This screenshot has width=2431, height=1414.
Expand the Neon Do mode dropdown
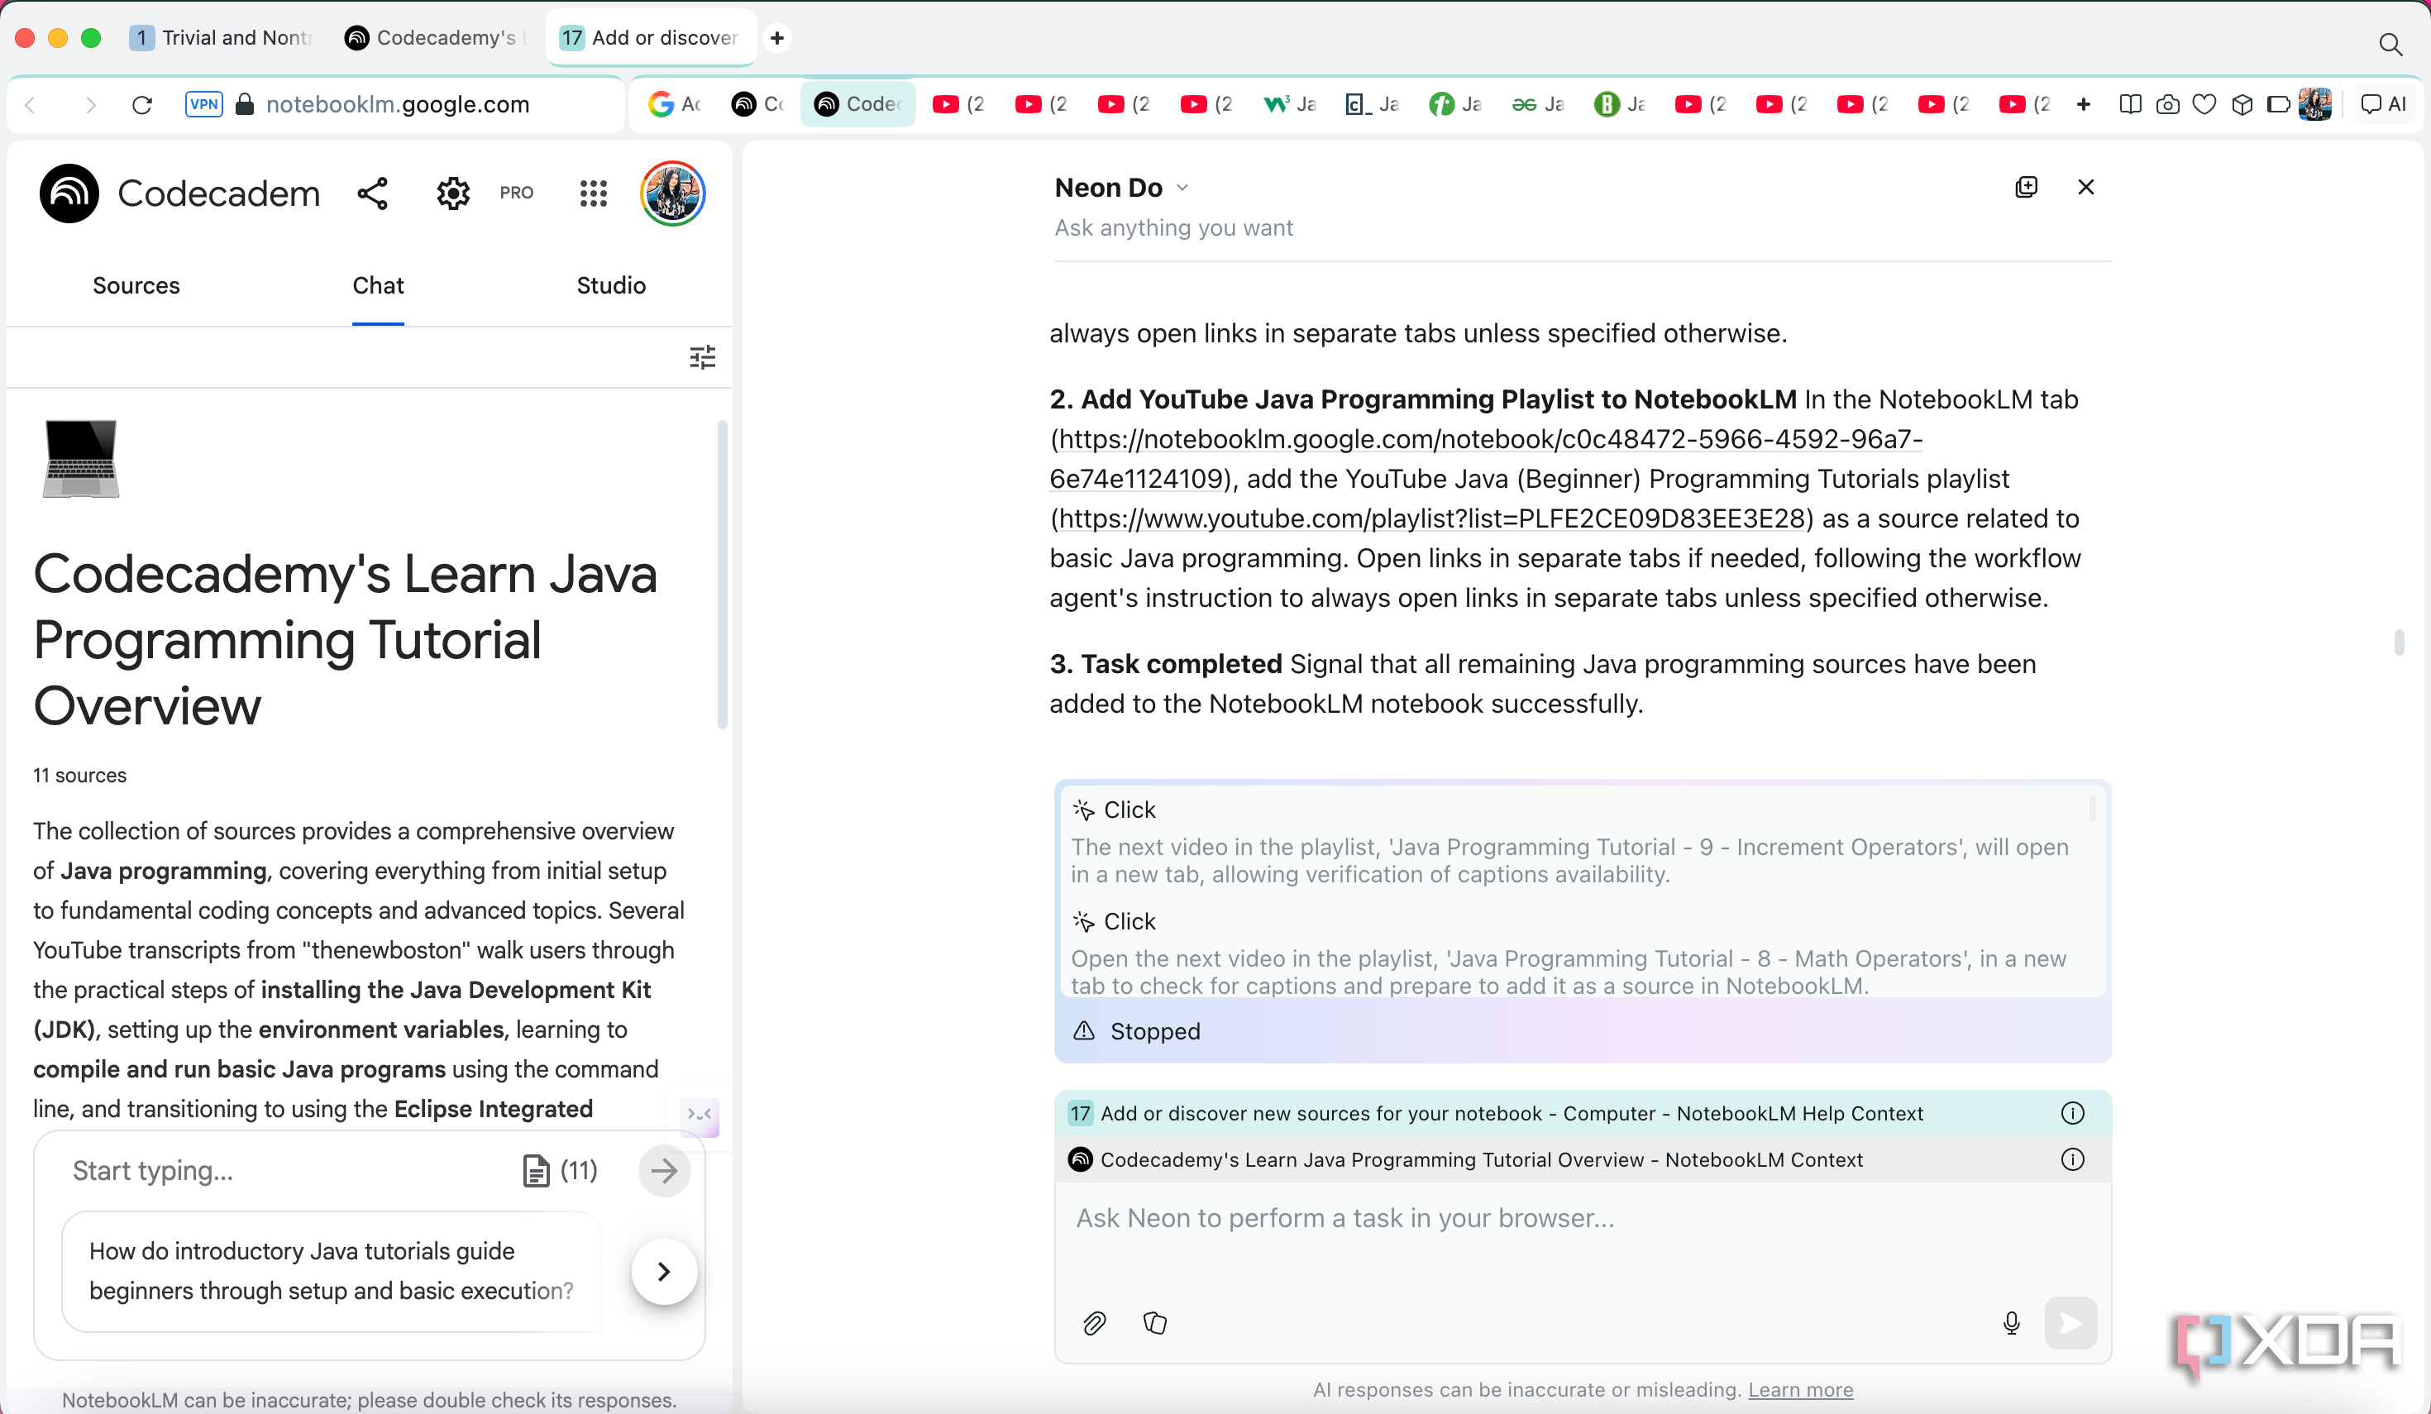pos(1182,188)
